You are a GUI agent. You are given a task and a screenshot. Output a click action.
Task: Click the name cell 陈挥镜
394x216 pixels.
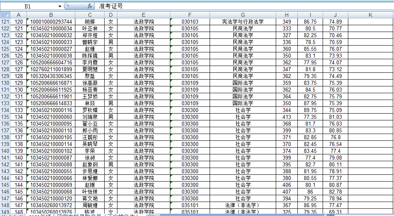(x=90, y=56)
